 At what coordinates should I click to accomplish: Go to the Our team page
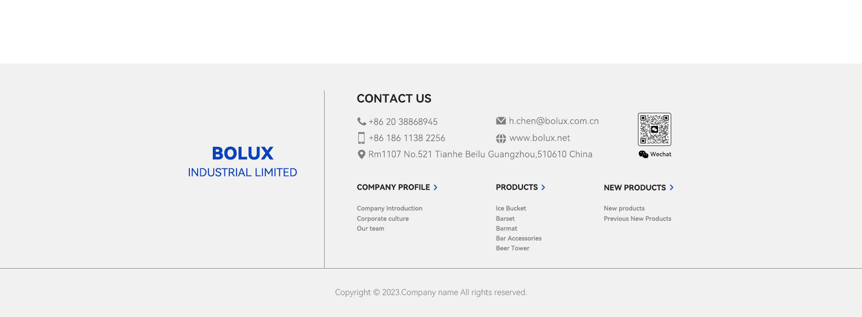[370, 229]
